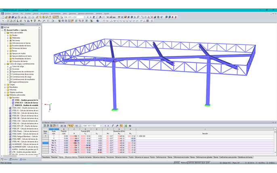This screenshot has width=277, height=173.
Task: Open the Archivo menu
Action: (x=8, y=14)
